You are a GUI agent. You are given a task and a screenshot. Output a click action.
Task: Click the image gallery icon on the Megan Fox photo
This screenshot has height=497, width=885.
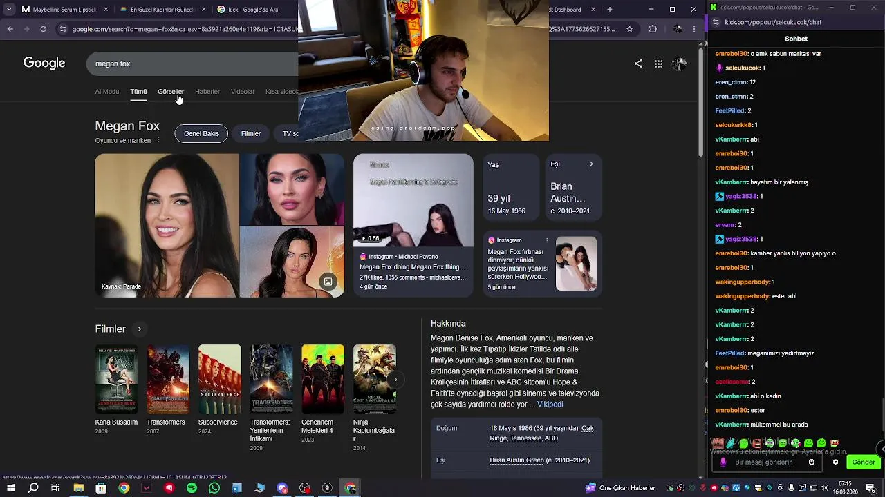point(328,282)
